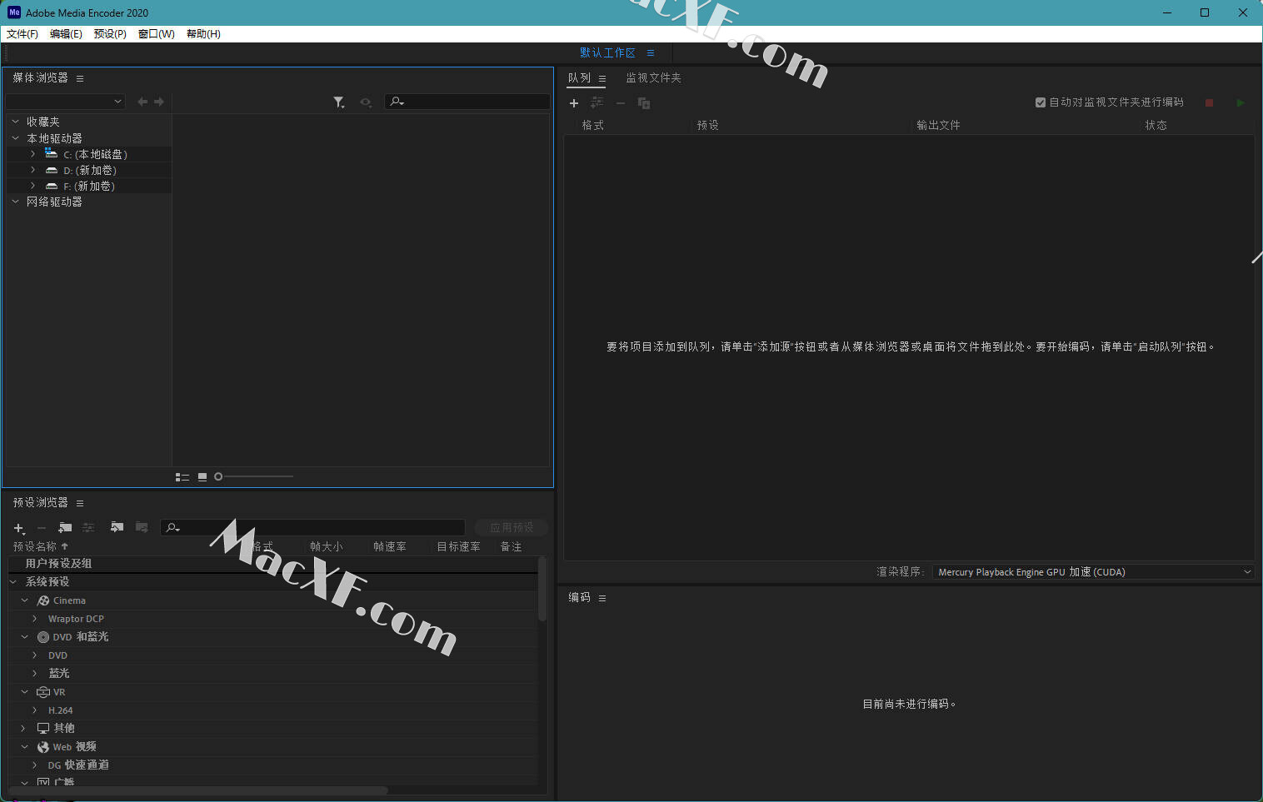Click the 其他 monitor icon
The image size is (1263, 802).
pyautogui.click(x=43, y=728)
